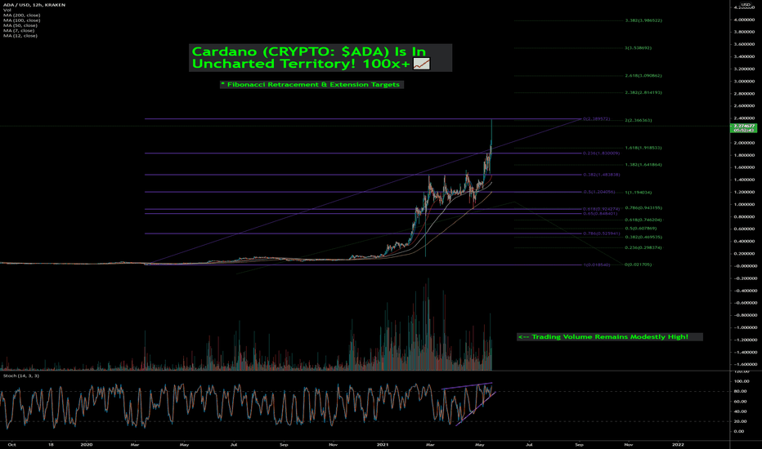This screenshot has width=762, height=449.
Task: Click the 0.618(0.746204) green Fibonacci label
Action: click(x=643, y=220)
